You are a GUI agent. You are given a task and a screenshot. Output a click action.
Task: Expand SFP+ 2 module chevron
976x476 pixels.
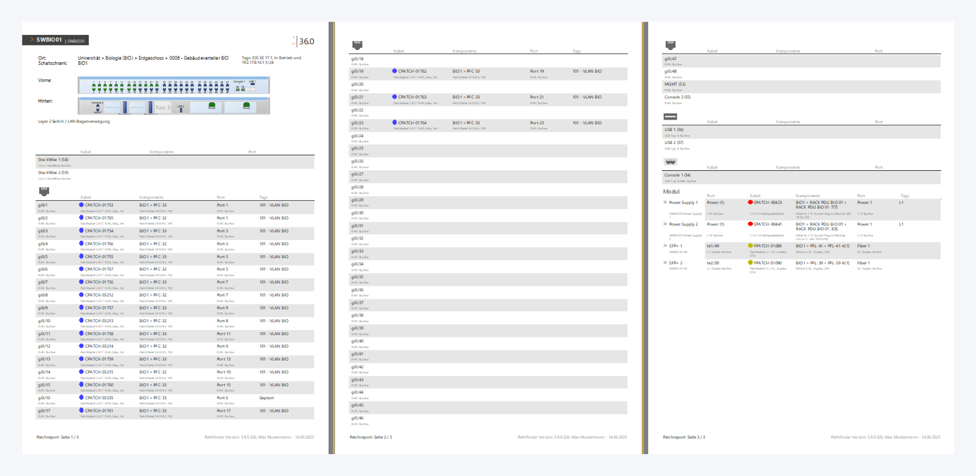(665, 263)
